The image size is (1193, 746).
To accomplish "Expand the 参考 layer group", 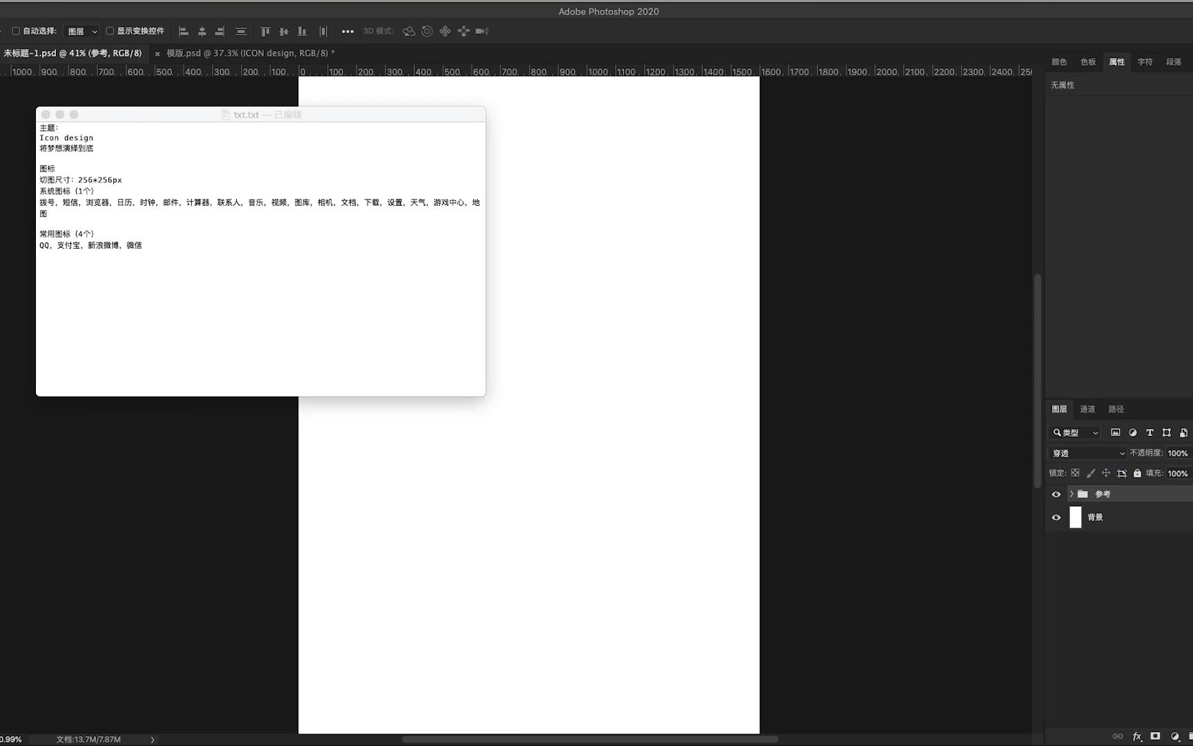I will tap(1071, 494).
